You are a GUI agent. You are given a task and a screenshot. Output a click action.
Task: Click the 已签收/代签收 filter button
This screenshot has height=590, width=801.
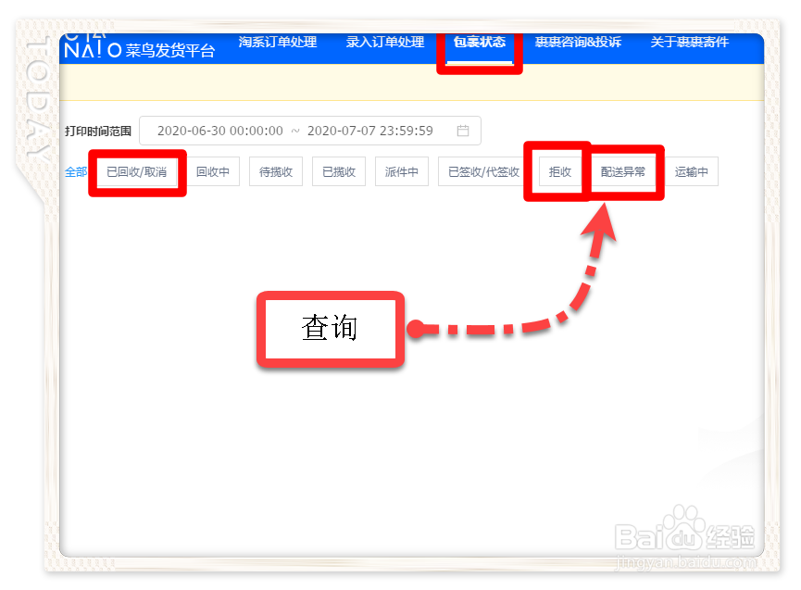pos(482,171)
